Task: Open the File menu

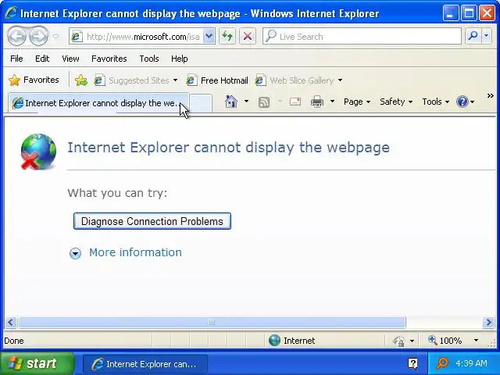Action: 16,59
